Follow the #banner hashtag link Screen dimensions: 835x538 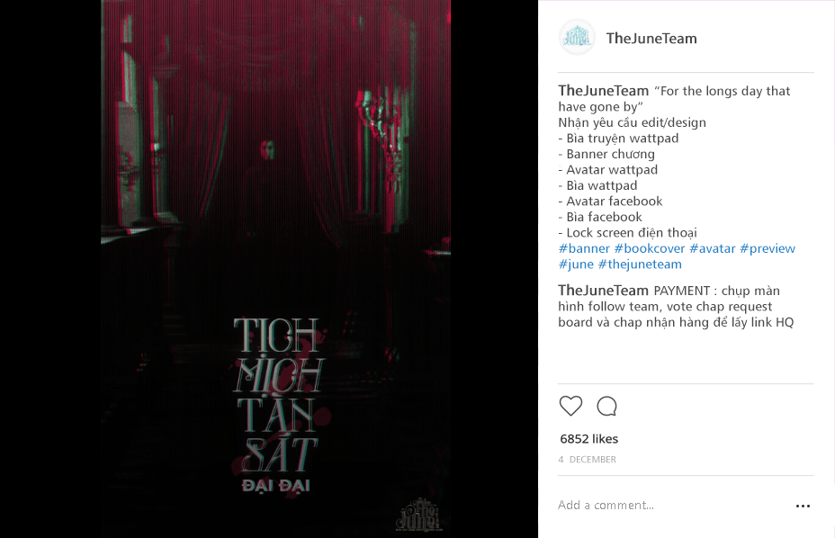click(x=584, y=248)
